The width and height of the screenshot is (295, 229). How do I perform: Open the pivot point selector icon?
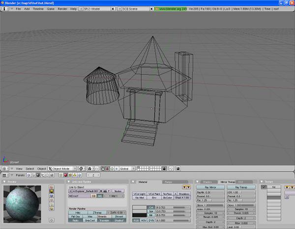click(x=90, y=169)
